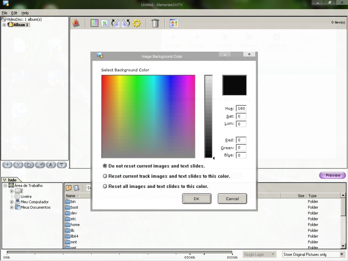Open the File menu

pyautogui.click(x=4, y=13)
